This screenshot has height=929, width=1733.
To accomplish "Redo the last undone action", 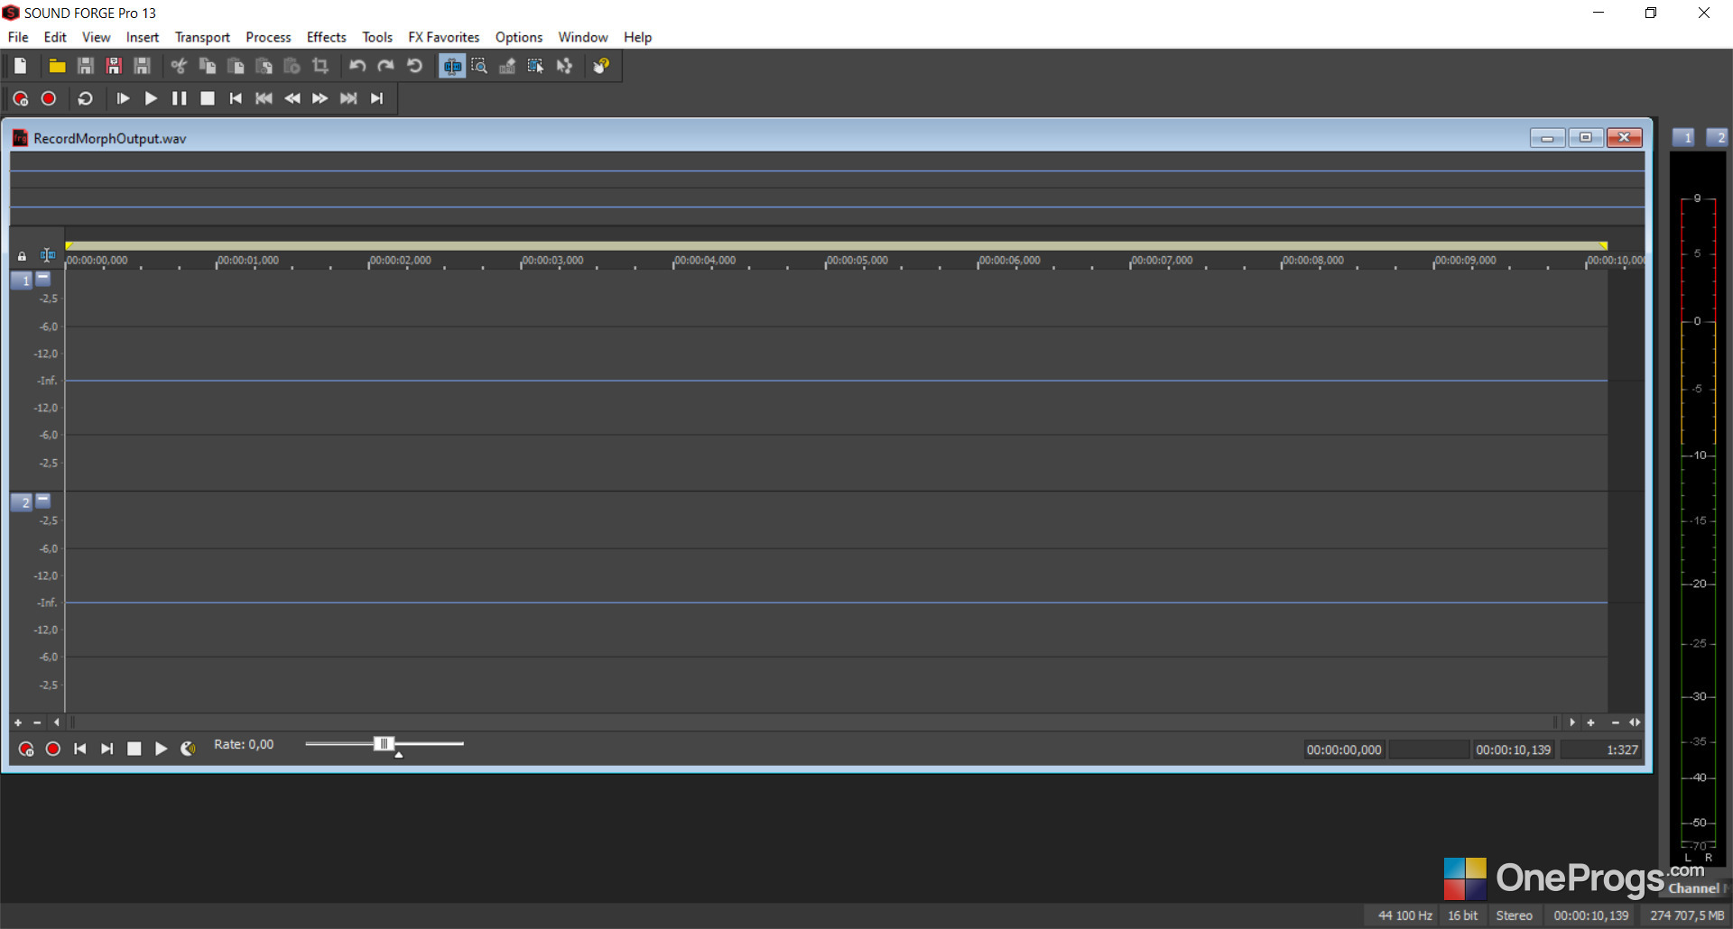I will pos(385,66).
